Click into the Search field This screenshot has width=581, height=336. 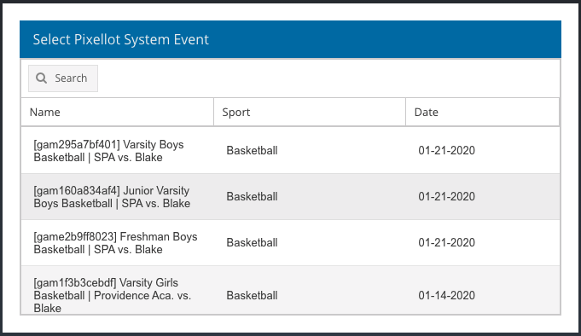63,78
